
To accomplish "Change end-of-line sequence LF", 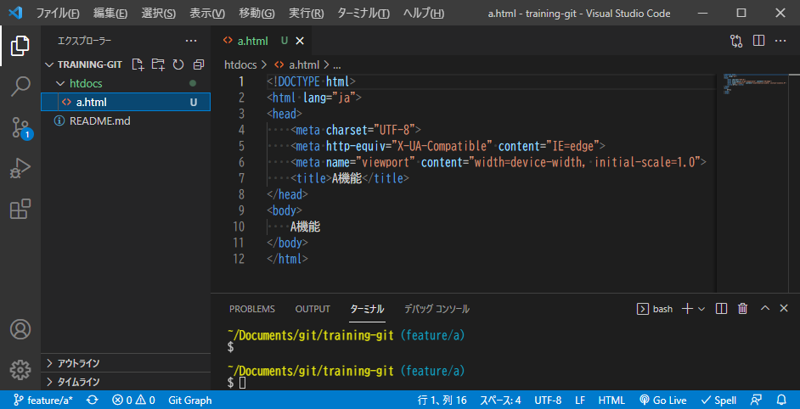I will click(580, 401).
